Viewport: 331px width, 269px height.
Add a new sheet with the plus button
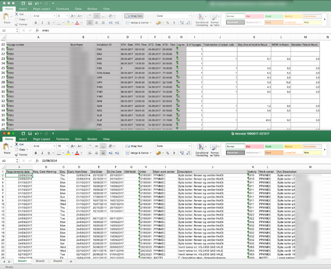pos(71,261)
